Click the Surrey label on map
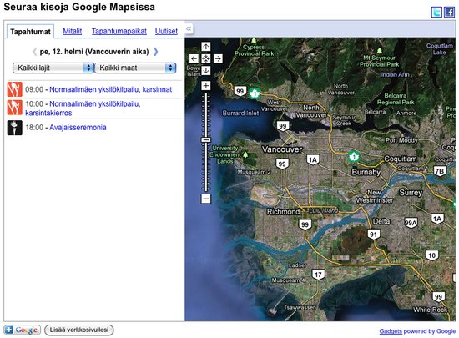The height and width of the screenshot is (338, 459). coord(411,193)
